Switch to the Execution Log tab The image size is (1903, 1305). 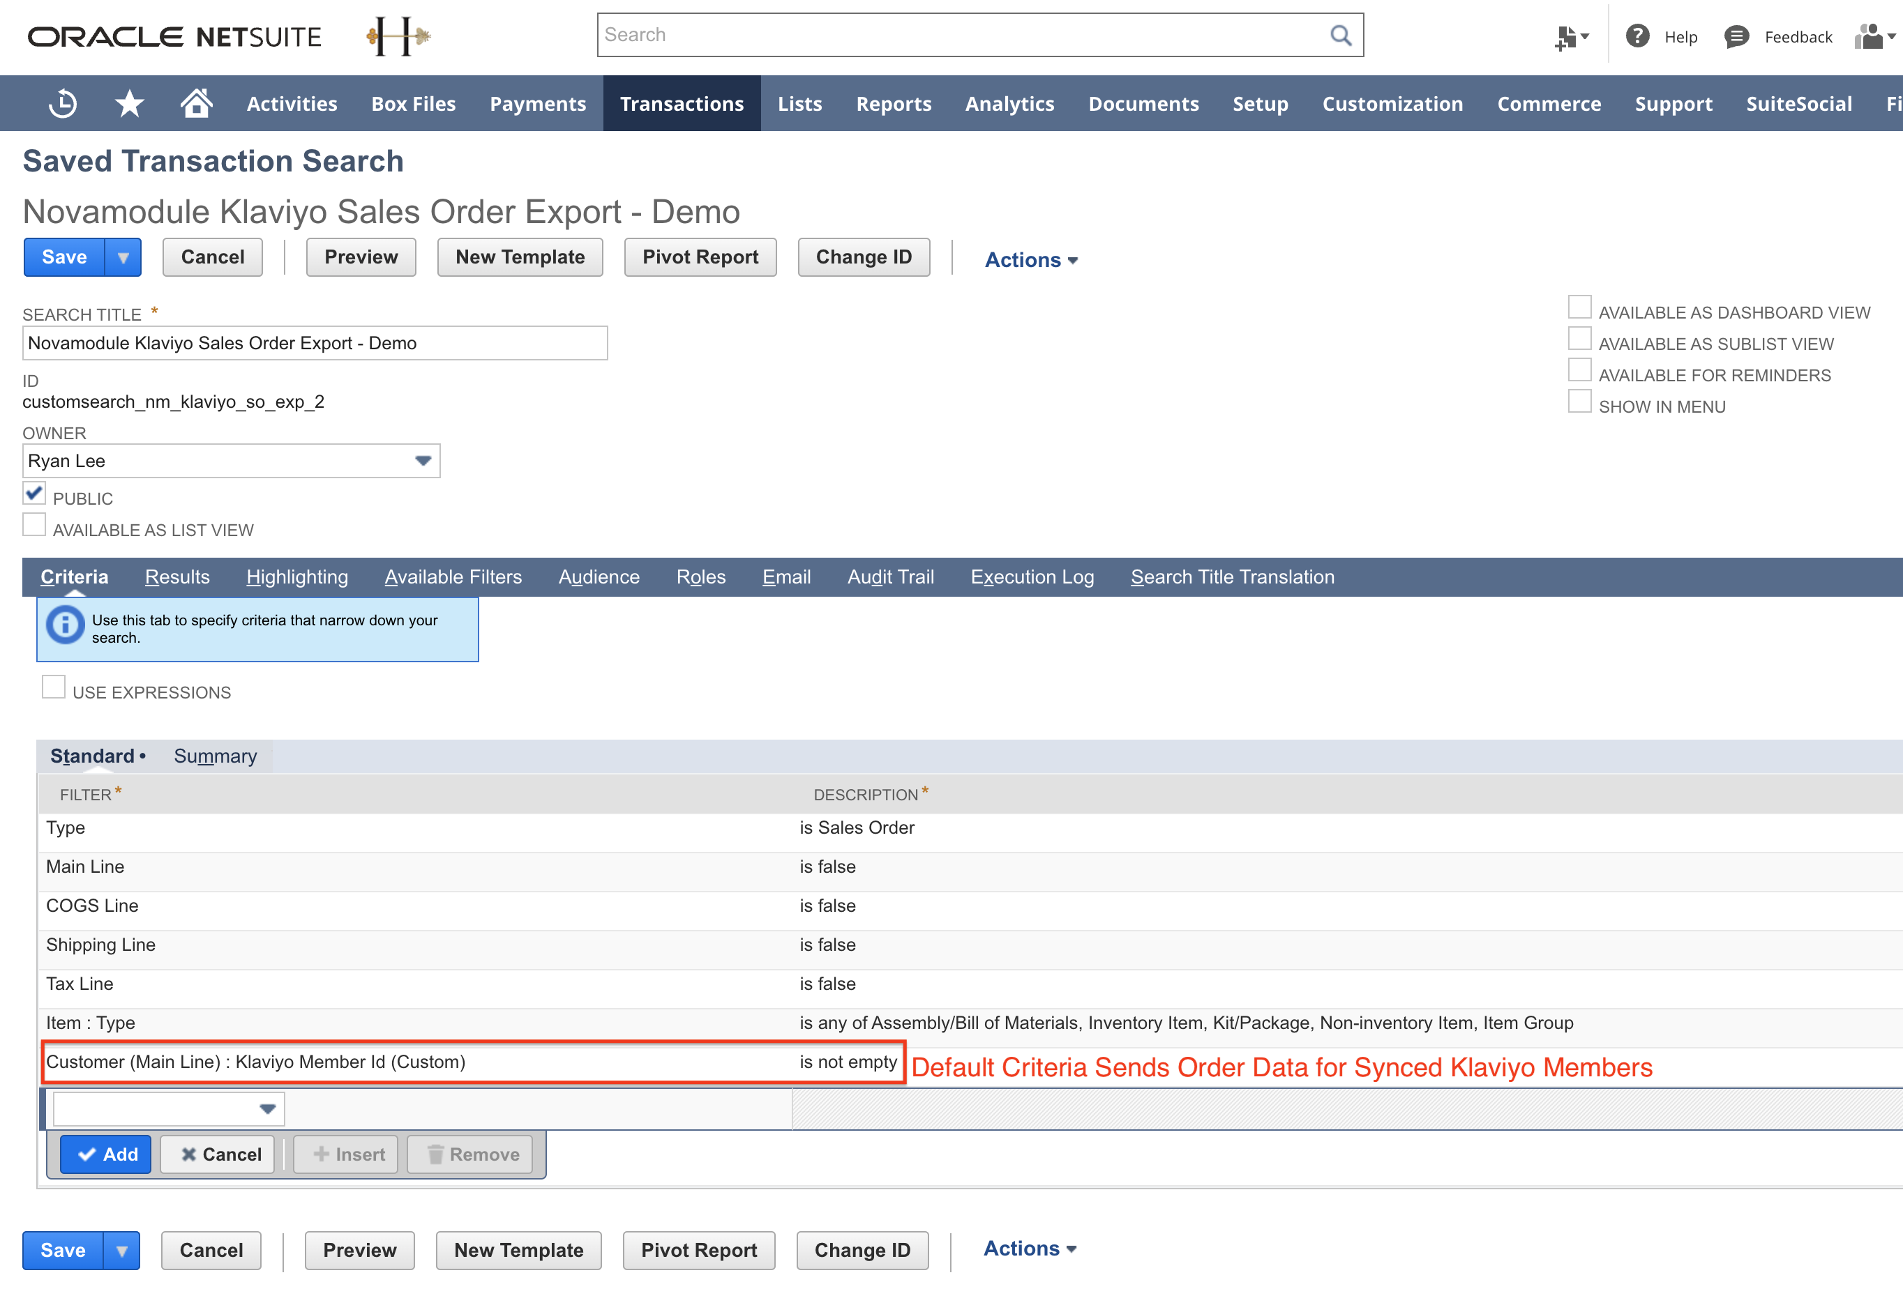(x=1032, y=577)
